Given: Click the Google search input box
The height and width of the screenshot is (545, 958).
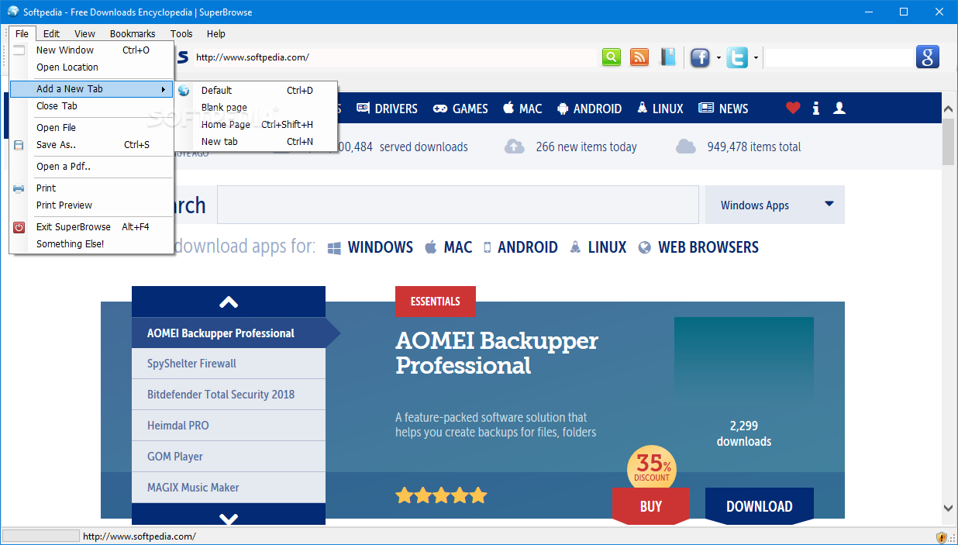Looking at the screenshot, I should pyautogui.click(x=840, y=57).
